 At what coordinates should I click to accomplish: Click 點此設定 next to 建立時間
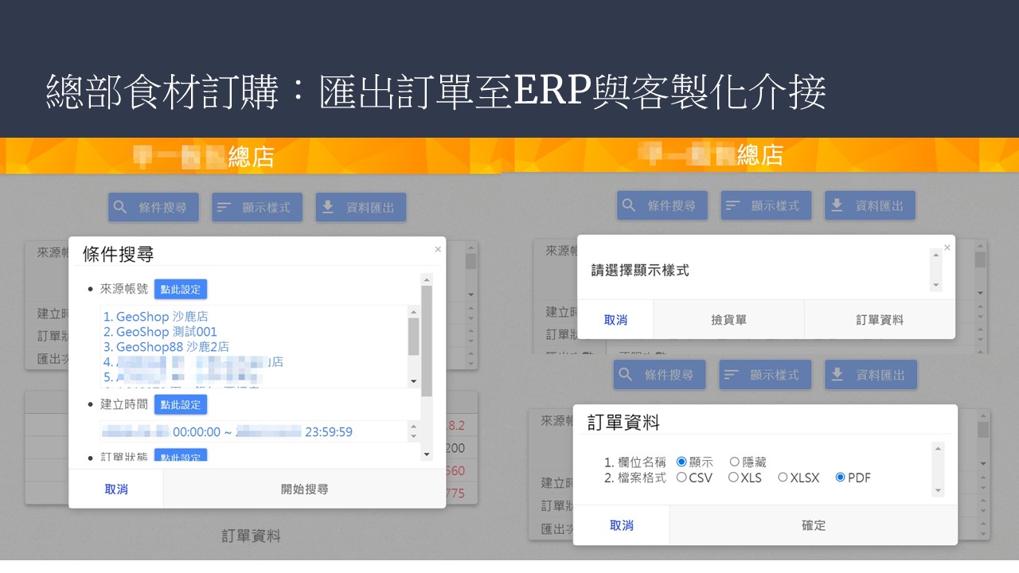[181, 404]
